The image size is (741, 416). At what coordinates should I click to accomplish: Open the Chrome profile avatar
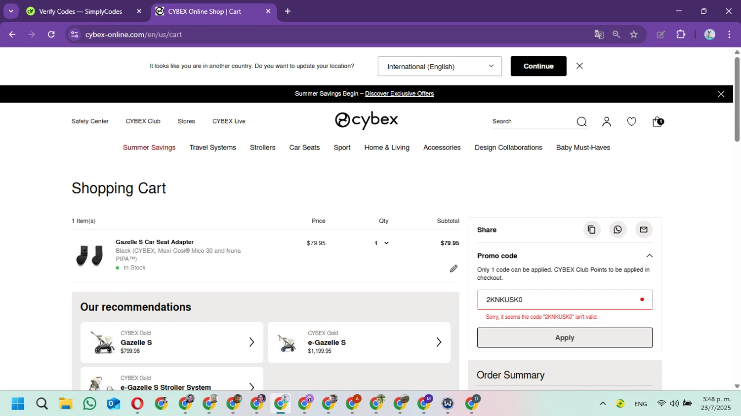coord(710,35)
